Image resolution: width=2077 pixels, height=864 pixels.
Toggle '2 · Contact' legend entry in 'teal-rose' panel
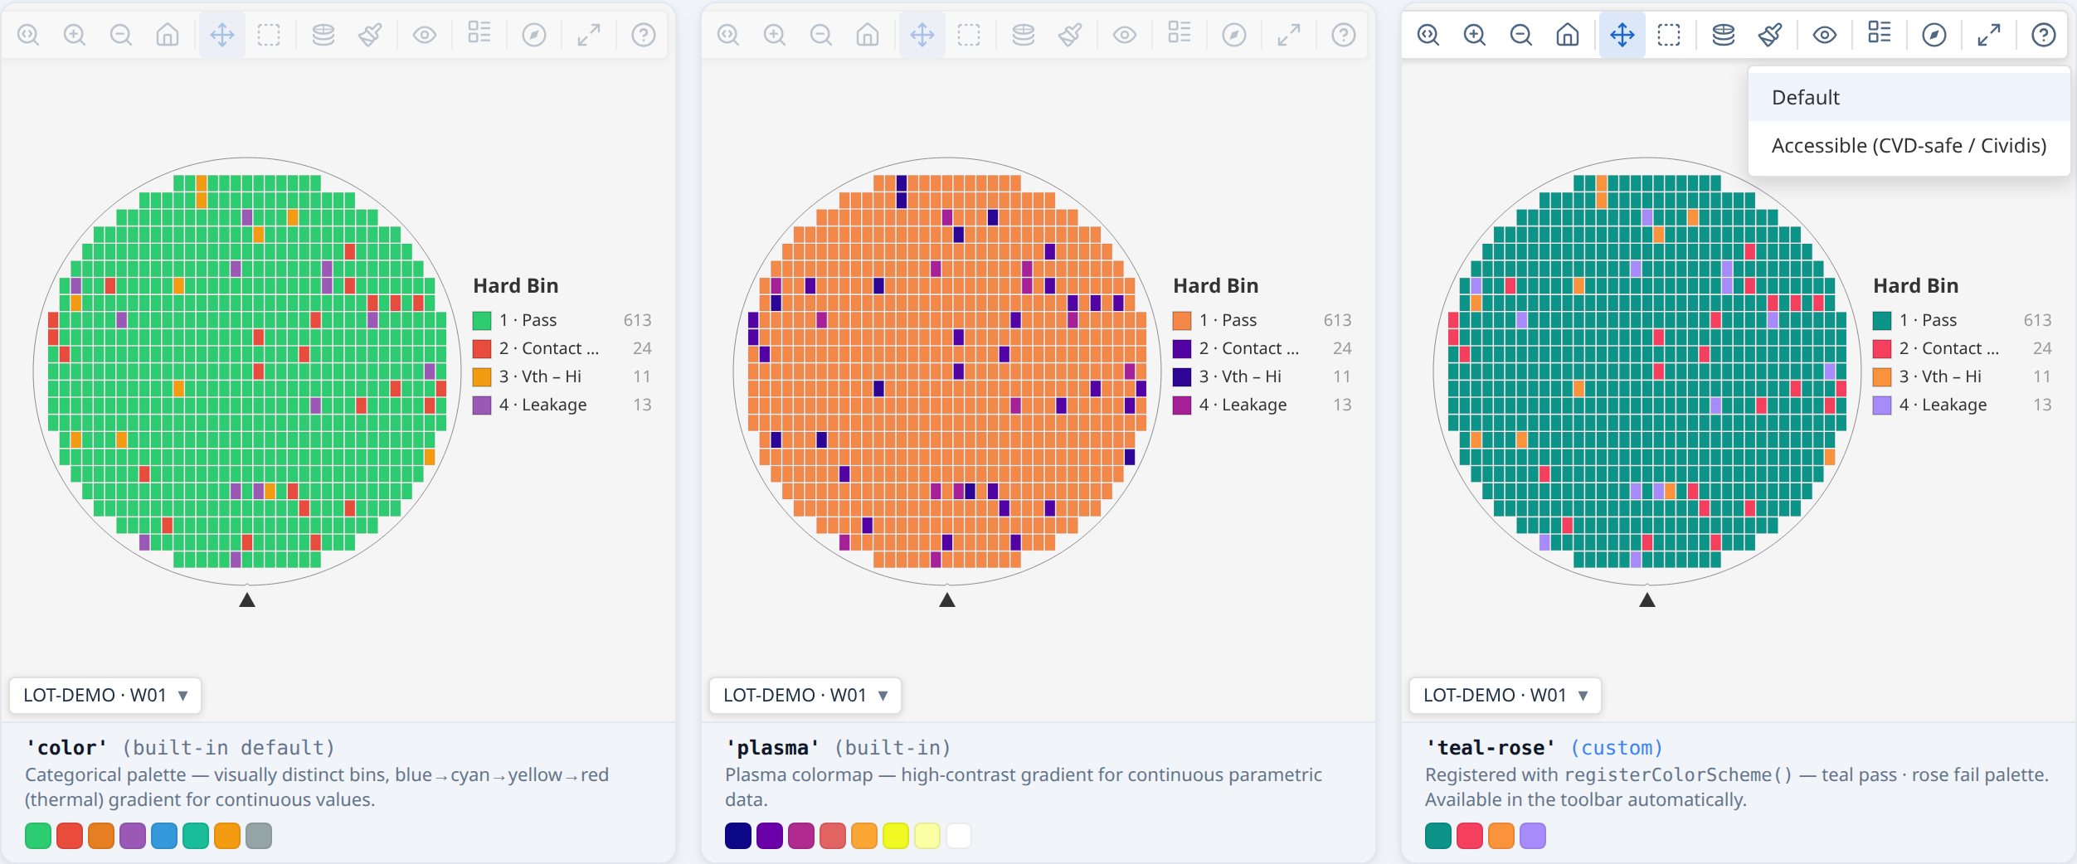(1963, 348)
